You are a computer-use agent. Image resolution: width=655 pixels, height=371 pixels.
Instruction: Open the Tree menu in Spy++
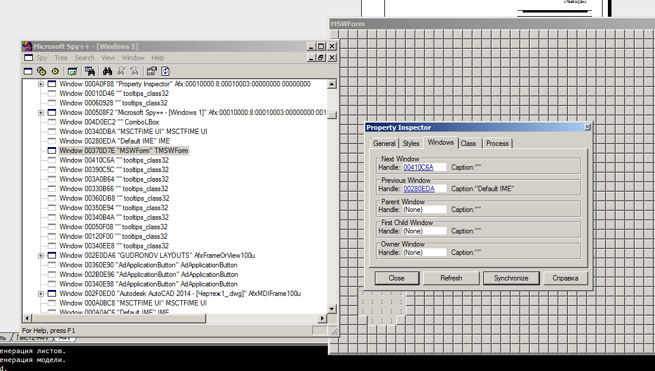click(x=61, y=58)
